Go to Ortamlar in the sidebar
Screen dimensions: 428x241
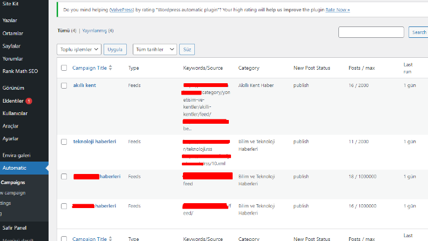(13, 34)
